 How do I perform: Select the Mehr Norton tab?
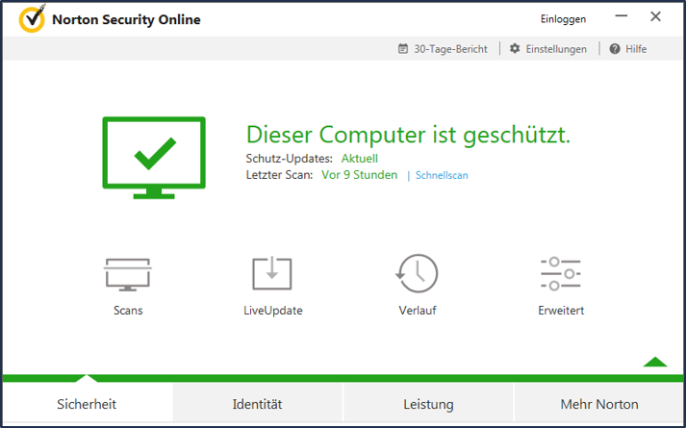(x=599, y=403)
